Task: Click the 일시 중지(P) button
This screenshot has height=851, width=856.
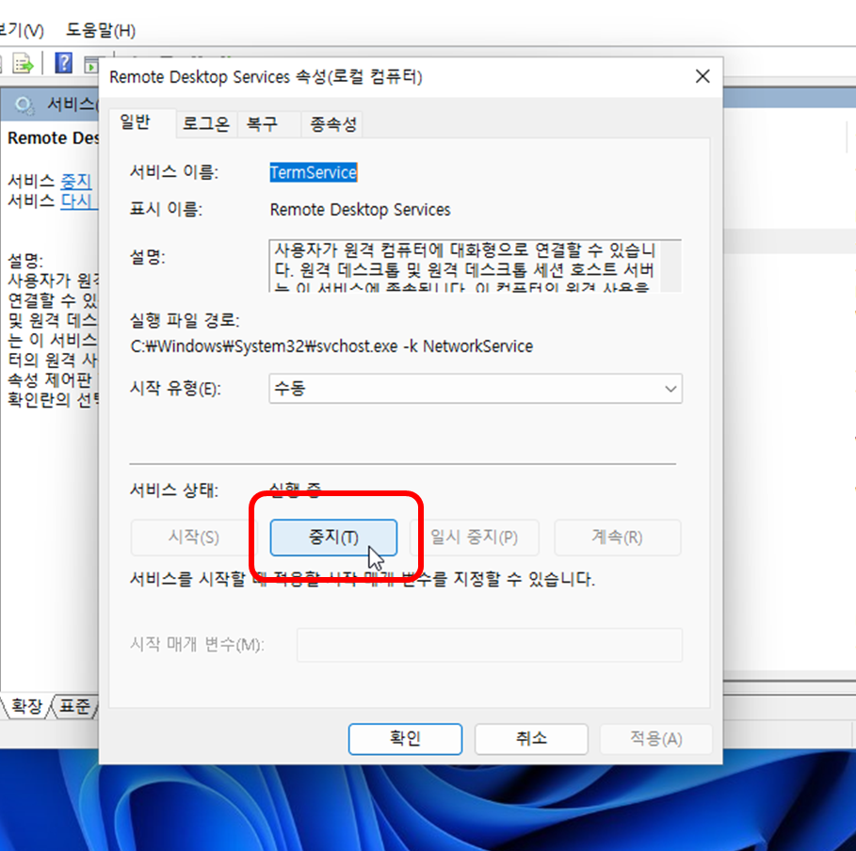Action: [474, 538]
